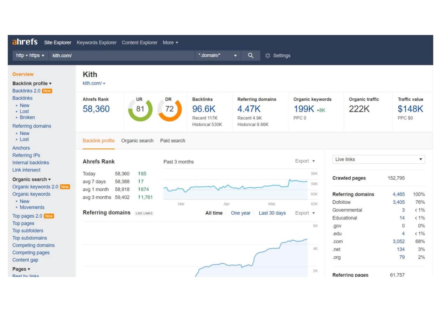
Task: Select the All time chart range
Action: tap(214, 213)
